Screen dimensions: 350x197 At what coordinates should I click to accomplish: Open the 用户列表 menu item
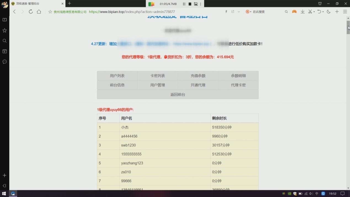(x=117, y=76)
